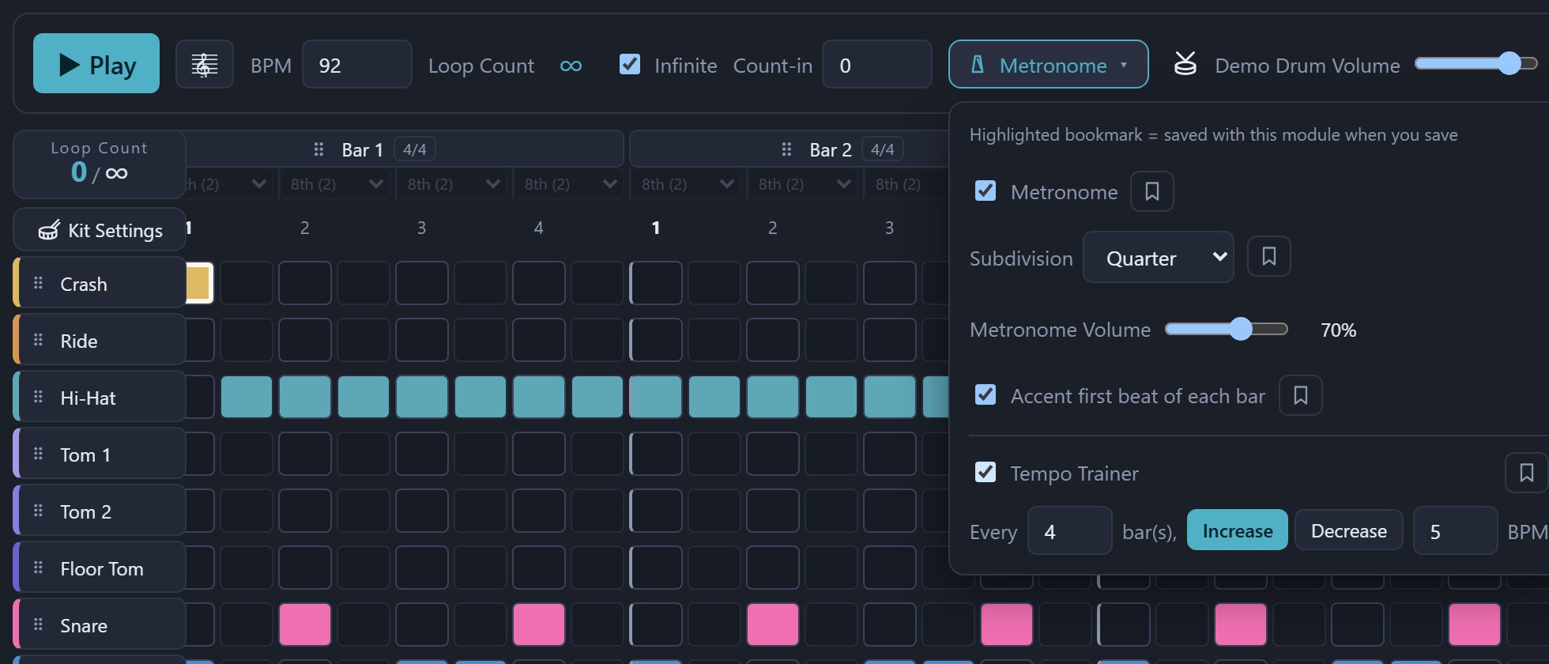Disable Accent first beat of each bar
The width and height of the screenshot is (1549, 664).
coord(986,394)
